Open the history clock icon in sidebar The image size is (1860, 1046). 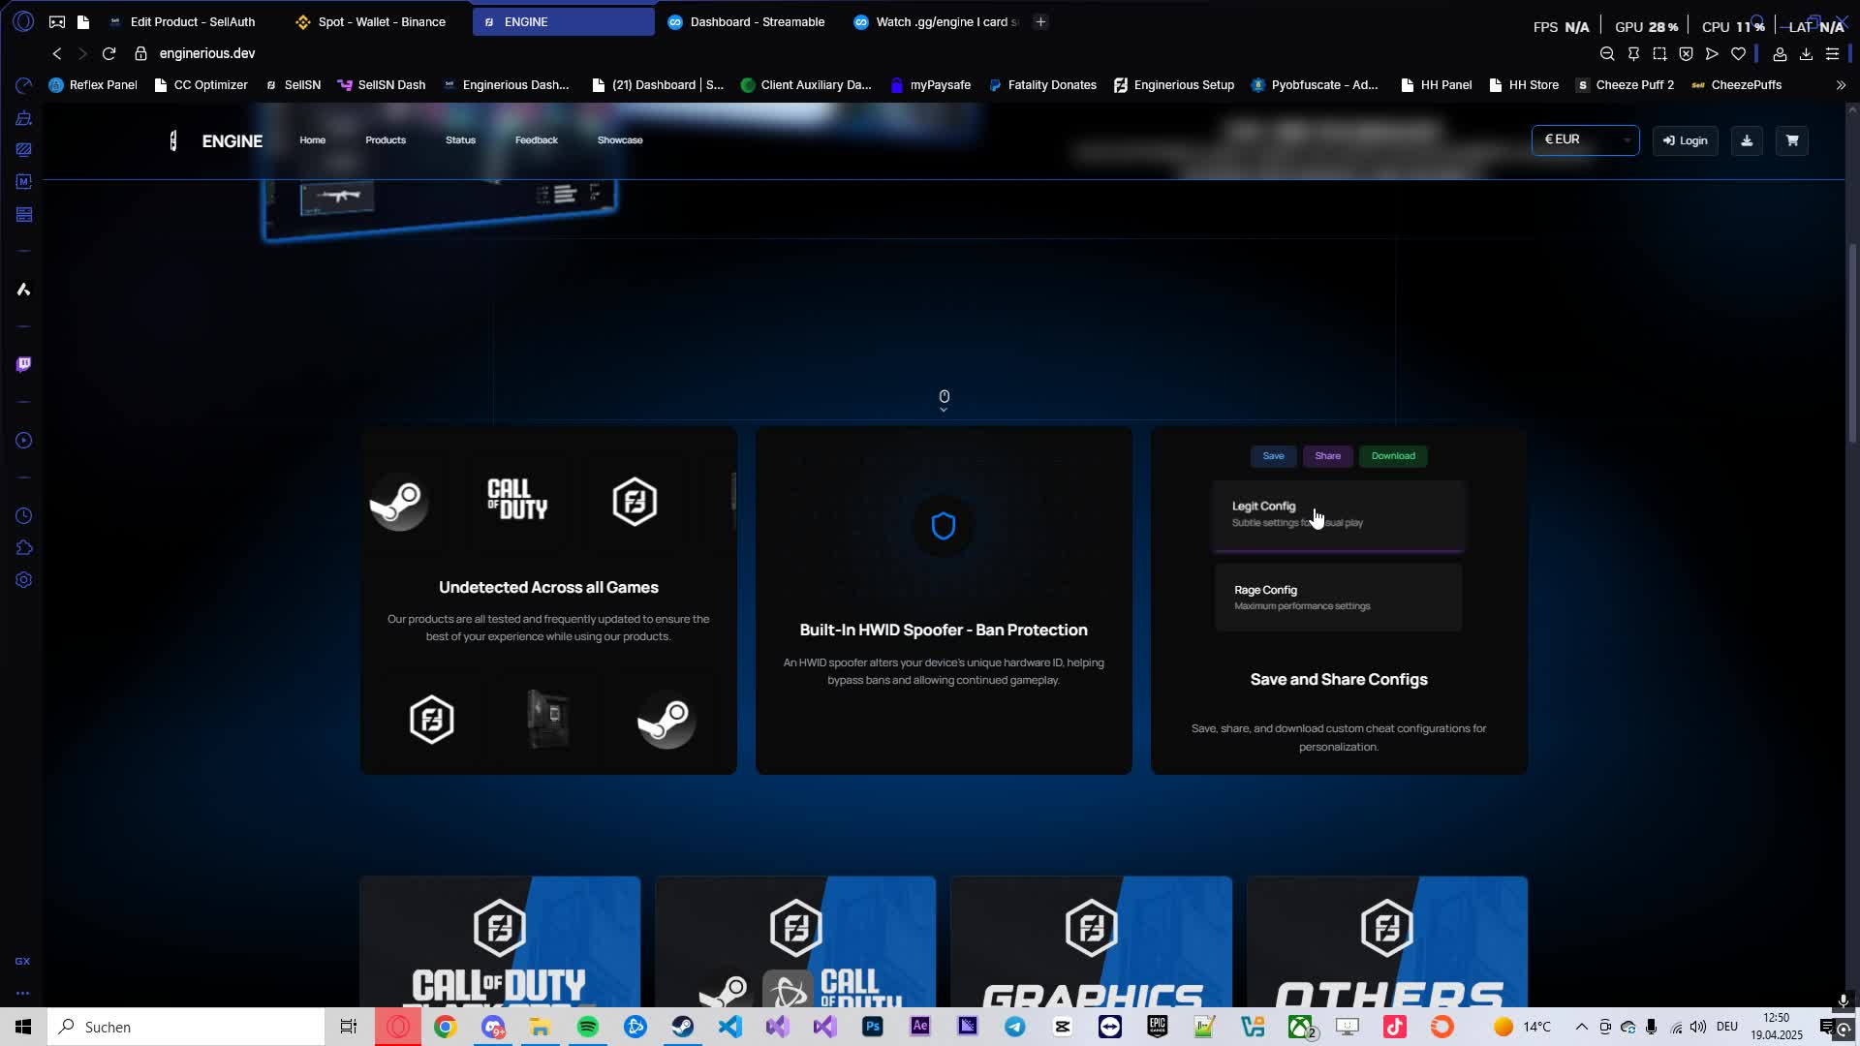[x=23, y=515]
